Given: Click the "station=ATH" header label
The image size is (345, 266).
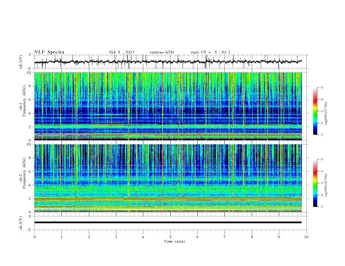Looking at the screenshot, I should pos(162,52).
